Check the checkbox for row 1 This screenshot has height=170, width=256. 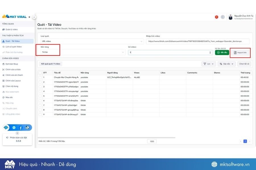point(40,77)
